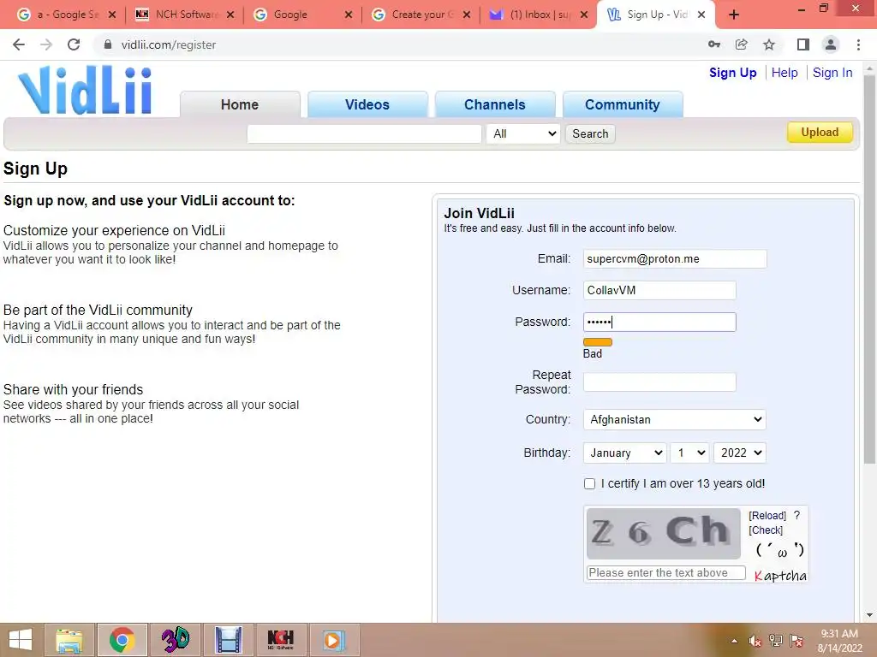Click the VidLii search text box
Viewport: 877px width, 657px height.
tap(364, 133)
